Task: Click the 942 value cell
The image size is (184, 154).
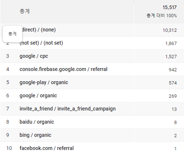Action: tap(173, 70)
